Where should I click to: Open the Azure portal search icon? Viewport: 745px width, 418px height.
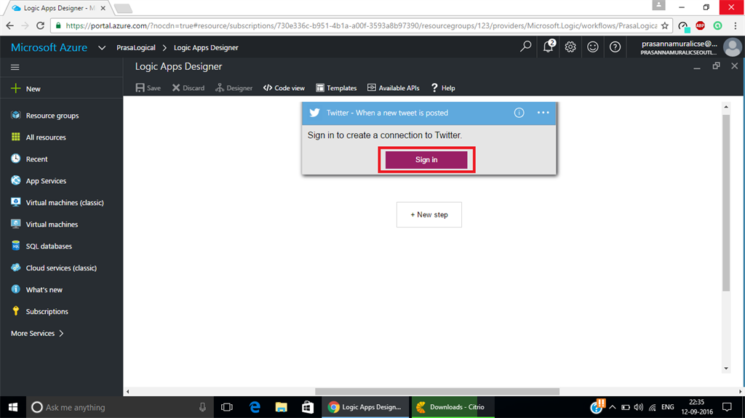525,47
